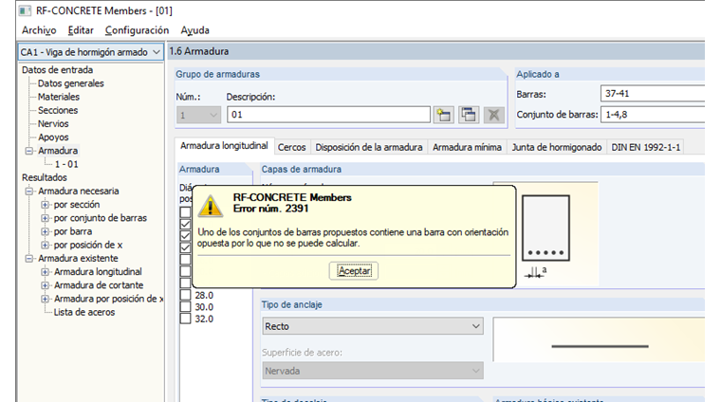This screenshot has width=721, height=402.
Task: Select the Armadura tree item
Action: pos(58,151)
